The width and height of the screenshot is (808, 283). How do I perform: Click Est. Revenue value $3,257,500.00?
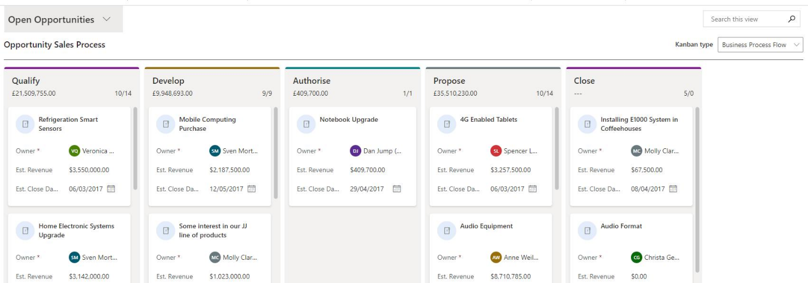pos(510,170)
